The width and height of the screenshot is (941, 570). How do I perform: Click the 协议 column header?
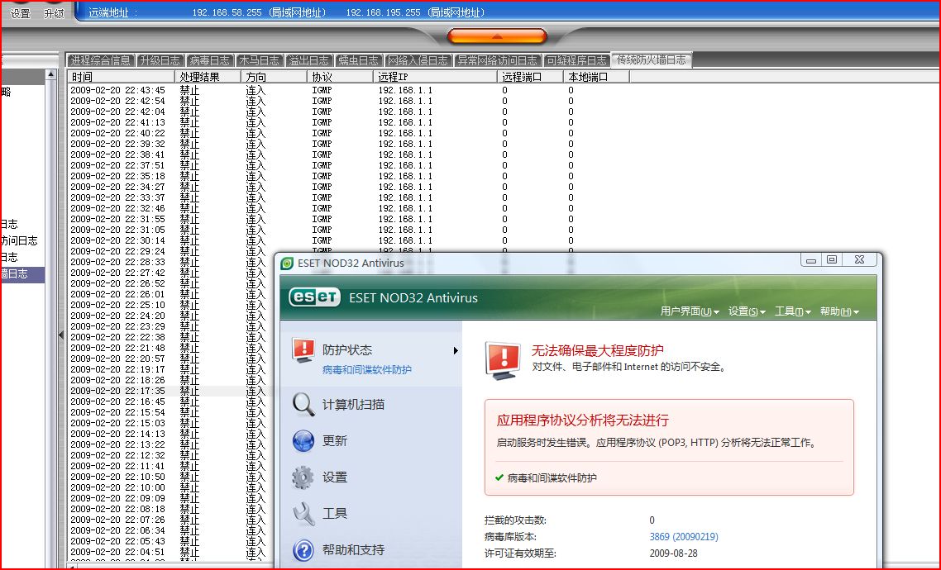click(x=340, y=77)
